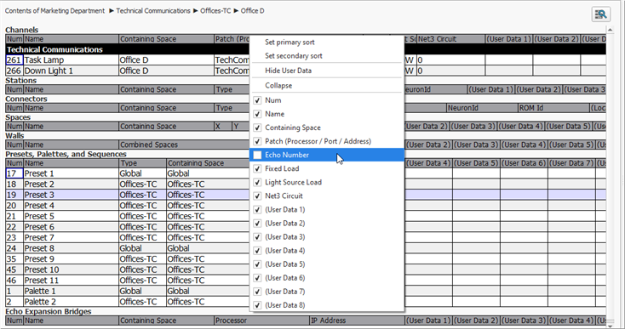Click the Connectors section heading
This screenshot has height=329, width=625.
(x=26, y=99)
